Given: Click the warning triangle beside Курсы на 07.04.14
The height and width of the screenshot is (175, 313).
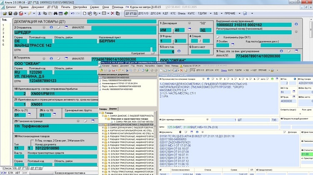Looking at the screenshot, I should [181, 66].
